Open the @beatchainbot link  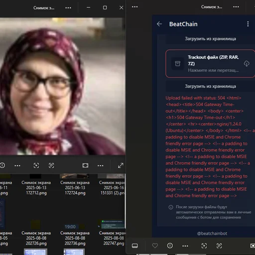(212, 234)
